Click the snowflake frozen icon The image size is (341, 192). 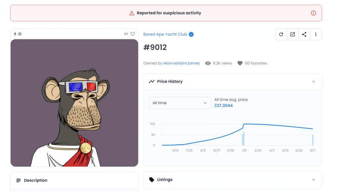(x=20, y=34)
